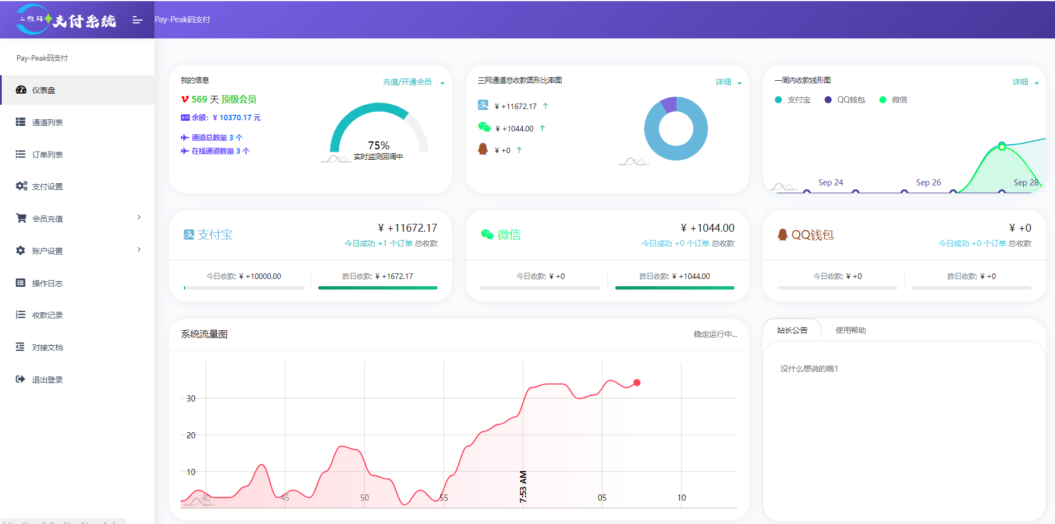Switch to the 使用帮助 tab
This screenshot has width=1055, height=524.
pyautogui.click(x=850, y=330)
